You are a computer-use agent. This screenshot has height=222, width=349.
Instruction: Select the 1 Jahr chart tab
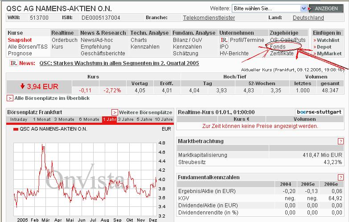tap(110, 119)
